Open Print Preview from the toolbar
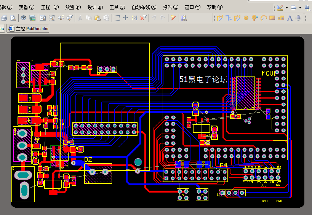 tap(13, 18)
